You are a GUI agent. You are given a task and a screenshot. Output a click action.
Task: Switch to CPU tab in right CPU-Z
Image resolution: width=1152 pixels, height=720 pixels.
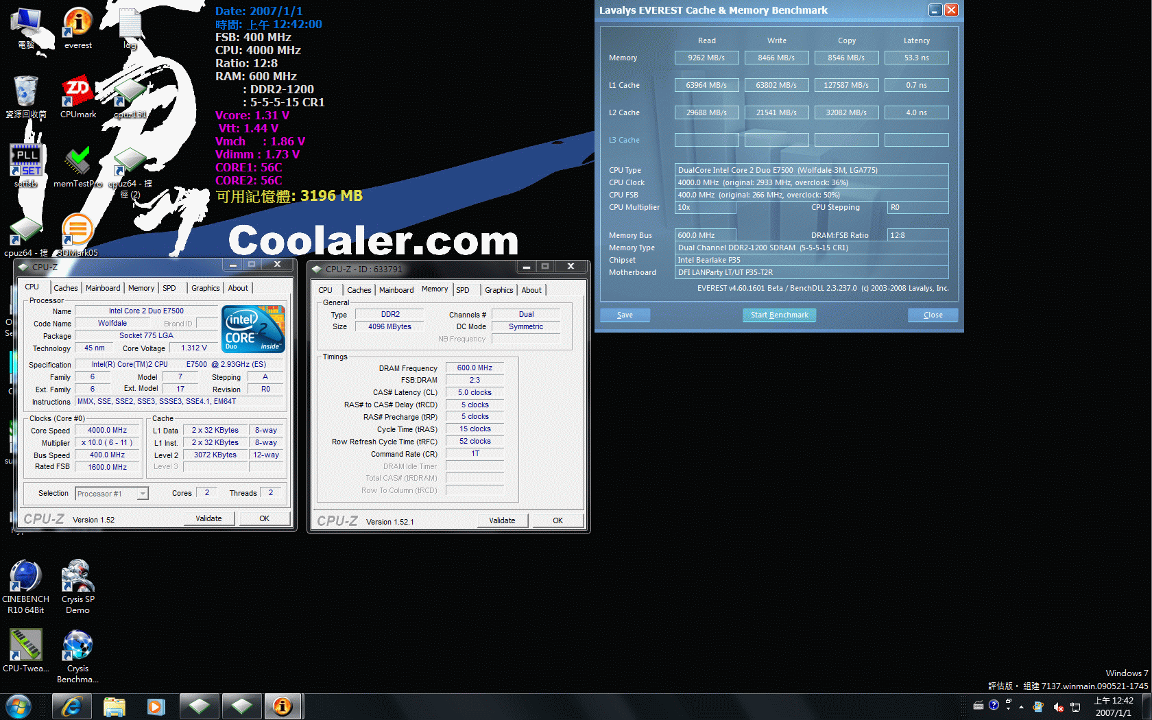(x=326, y=290)
